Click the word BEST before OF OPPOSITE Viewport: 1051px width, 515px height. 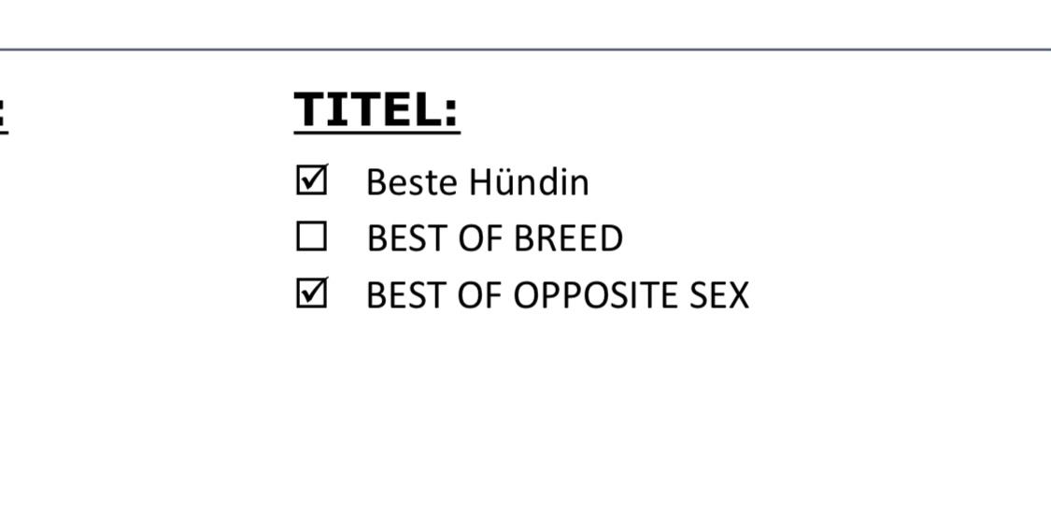(407, 295)
